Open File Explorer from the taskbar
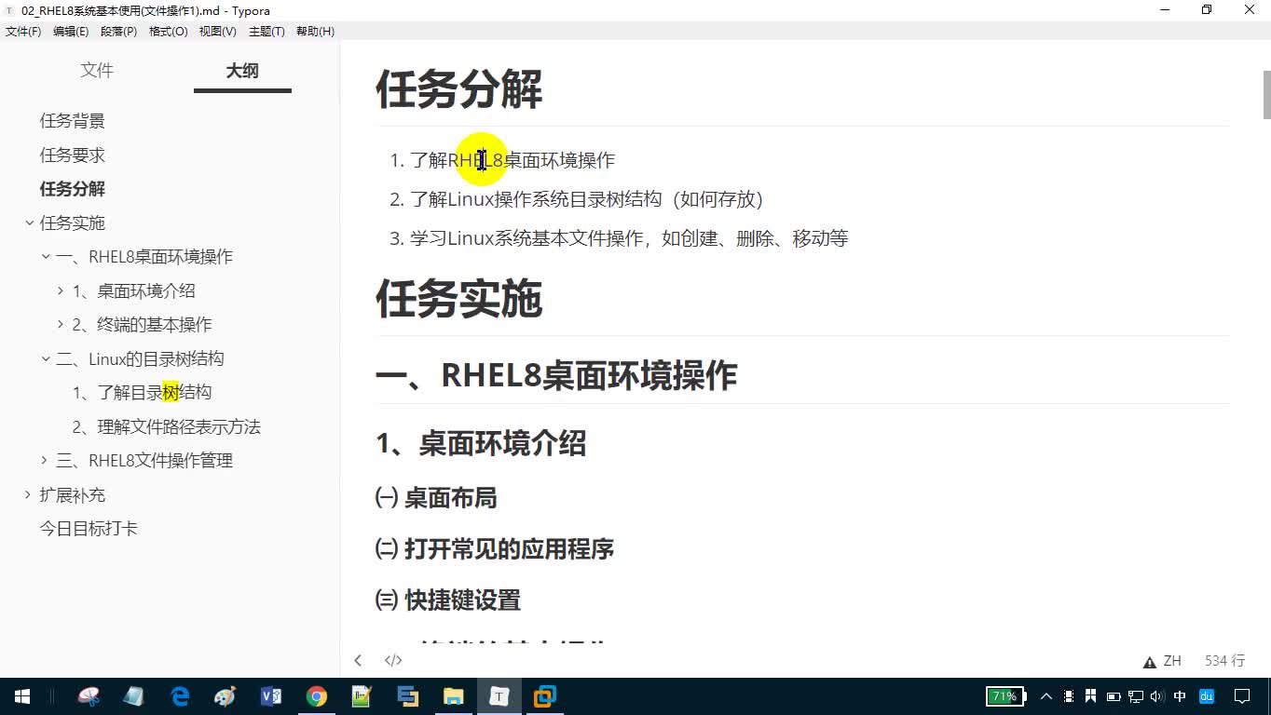The height and width of the screenshot is (715, 1271). 453,696
